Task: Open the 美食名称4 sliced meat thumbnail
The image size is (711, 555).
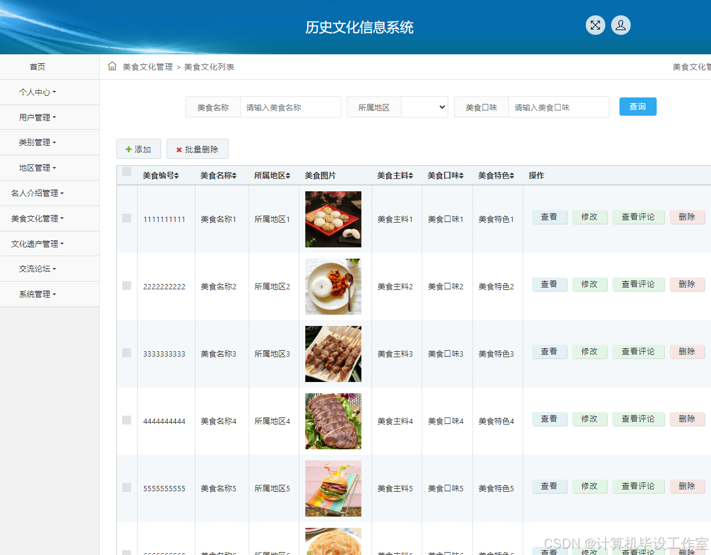Action: pyautogui.click(x=333, y=421)
